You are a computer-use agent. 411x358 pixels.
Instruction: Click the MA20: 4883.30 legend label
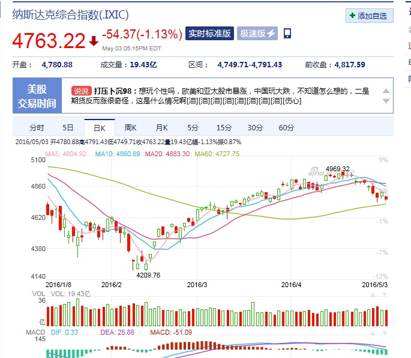pyautogui.click(x=167, y=154)
